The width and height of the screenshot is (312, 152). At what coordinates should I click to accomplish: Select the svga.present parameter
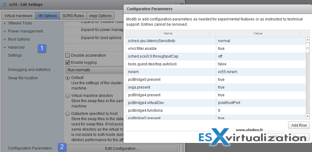pos(139,87)
